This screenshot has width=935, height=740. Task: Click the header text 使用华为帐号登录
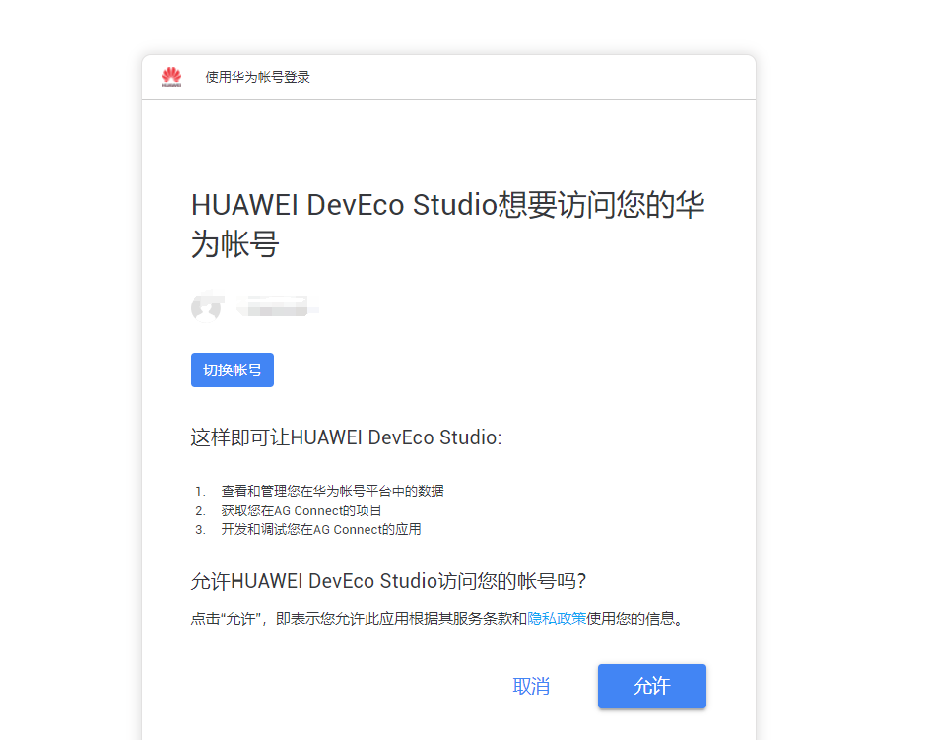[257, 77]
